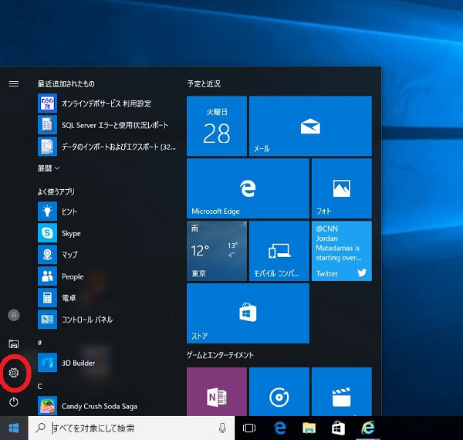Open the フォト photos tile
This screenshot has height=440, width=463.
341,189
